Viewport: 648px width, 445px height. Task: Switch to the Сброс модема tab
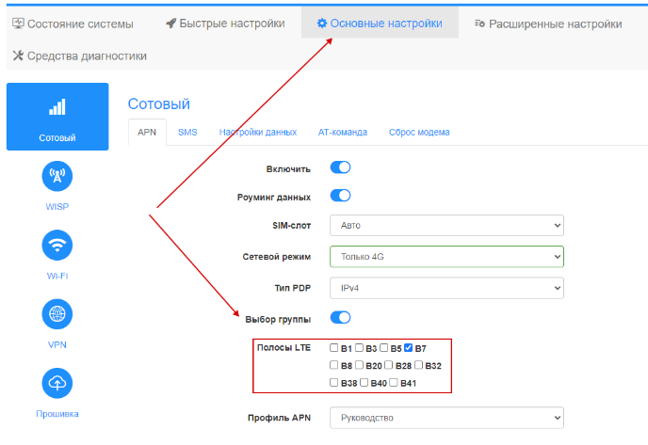[419, 132]
